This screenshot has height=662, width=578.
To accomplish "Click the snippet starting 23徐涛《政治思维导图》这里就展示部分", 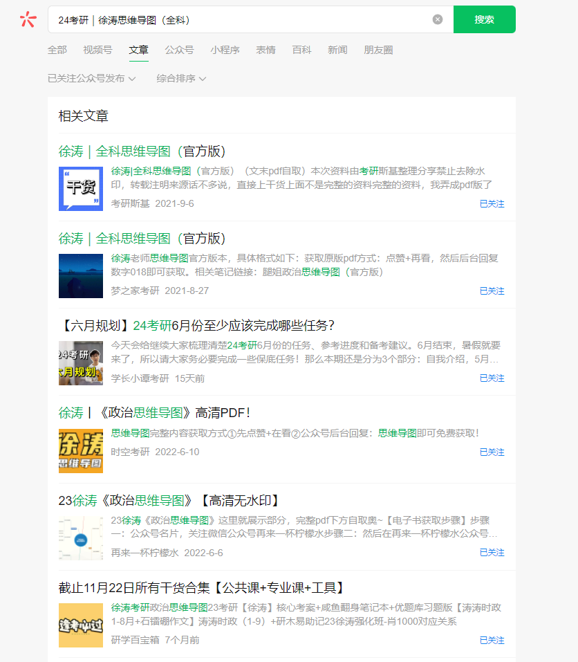I will 304,527.
